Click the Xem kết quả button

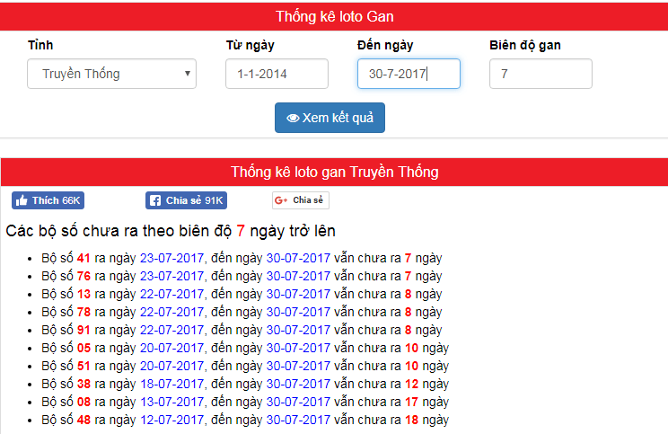click(x=330, y=118)
